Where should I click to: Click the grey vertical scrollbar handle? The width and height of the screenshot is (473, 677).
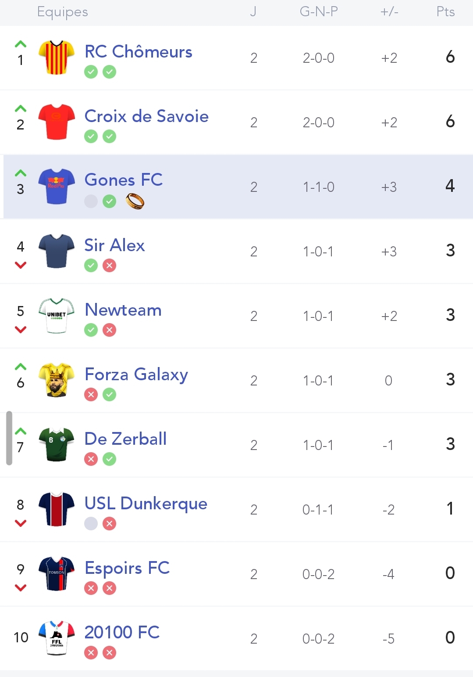click(9, 438)
